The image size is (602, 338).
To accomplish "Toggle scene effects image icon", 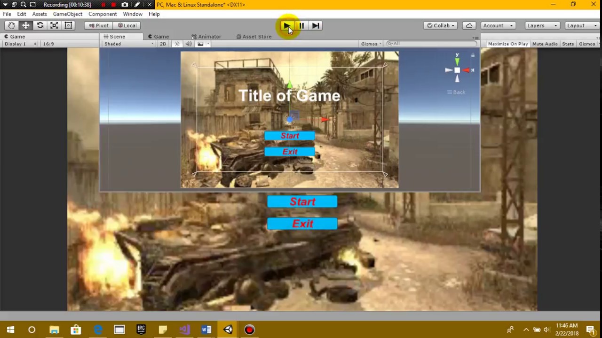I will point(200,44).
